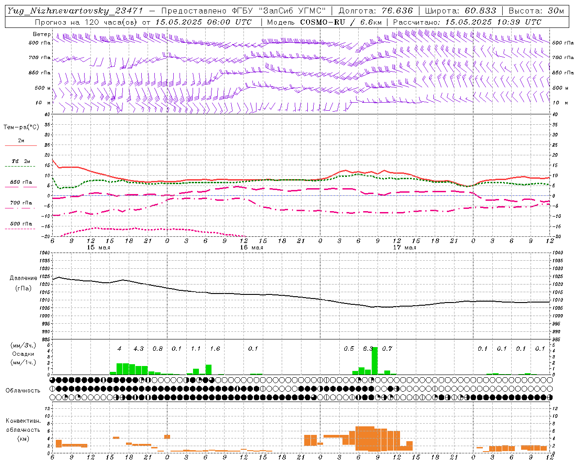
Task: Click the 0.7 precipitation total
Action: [387, 348]
